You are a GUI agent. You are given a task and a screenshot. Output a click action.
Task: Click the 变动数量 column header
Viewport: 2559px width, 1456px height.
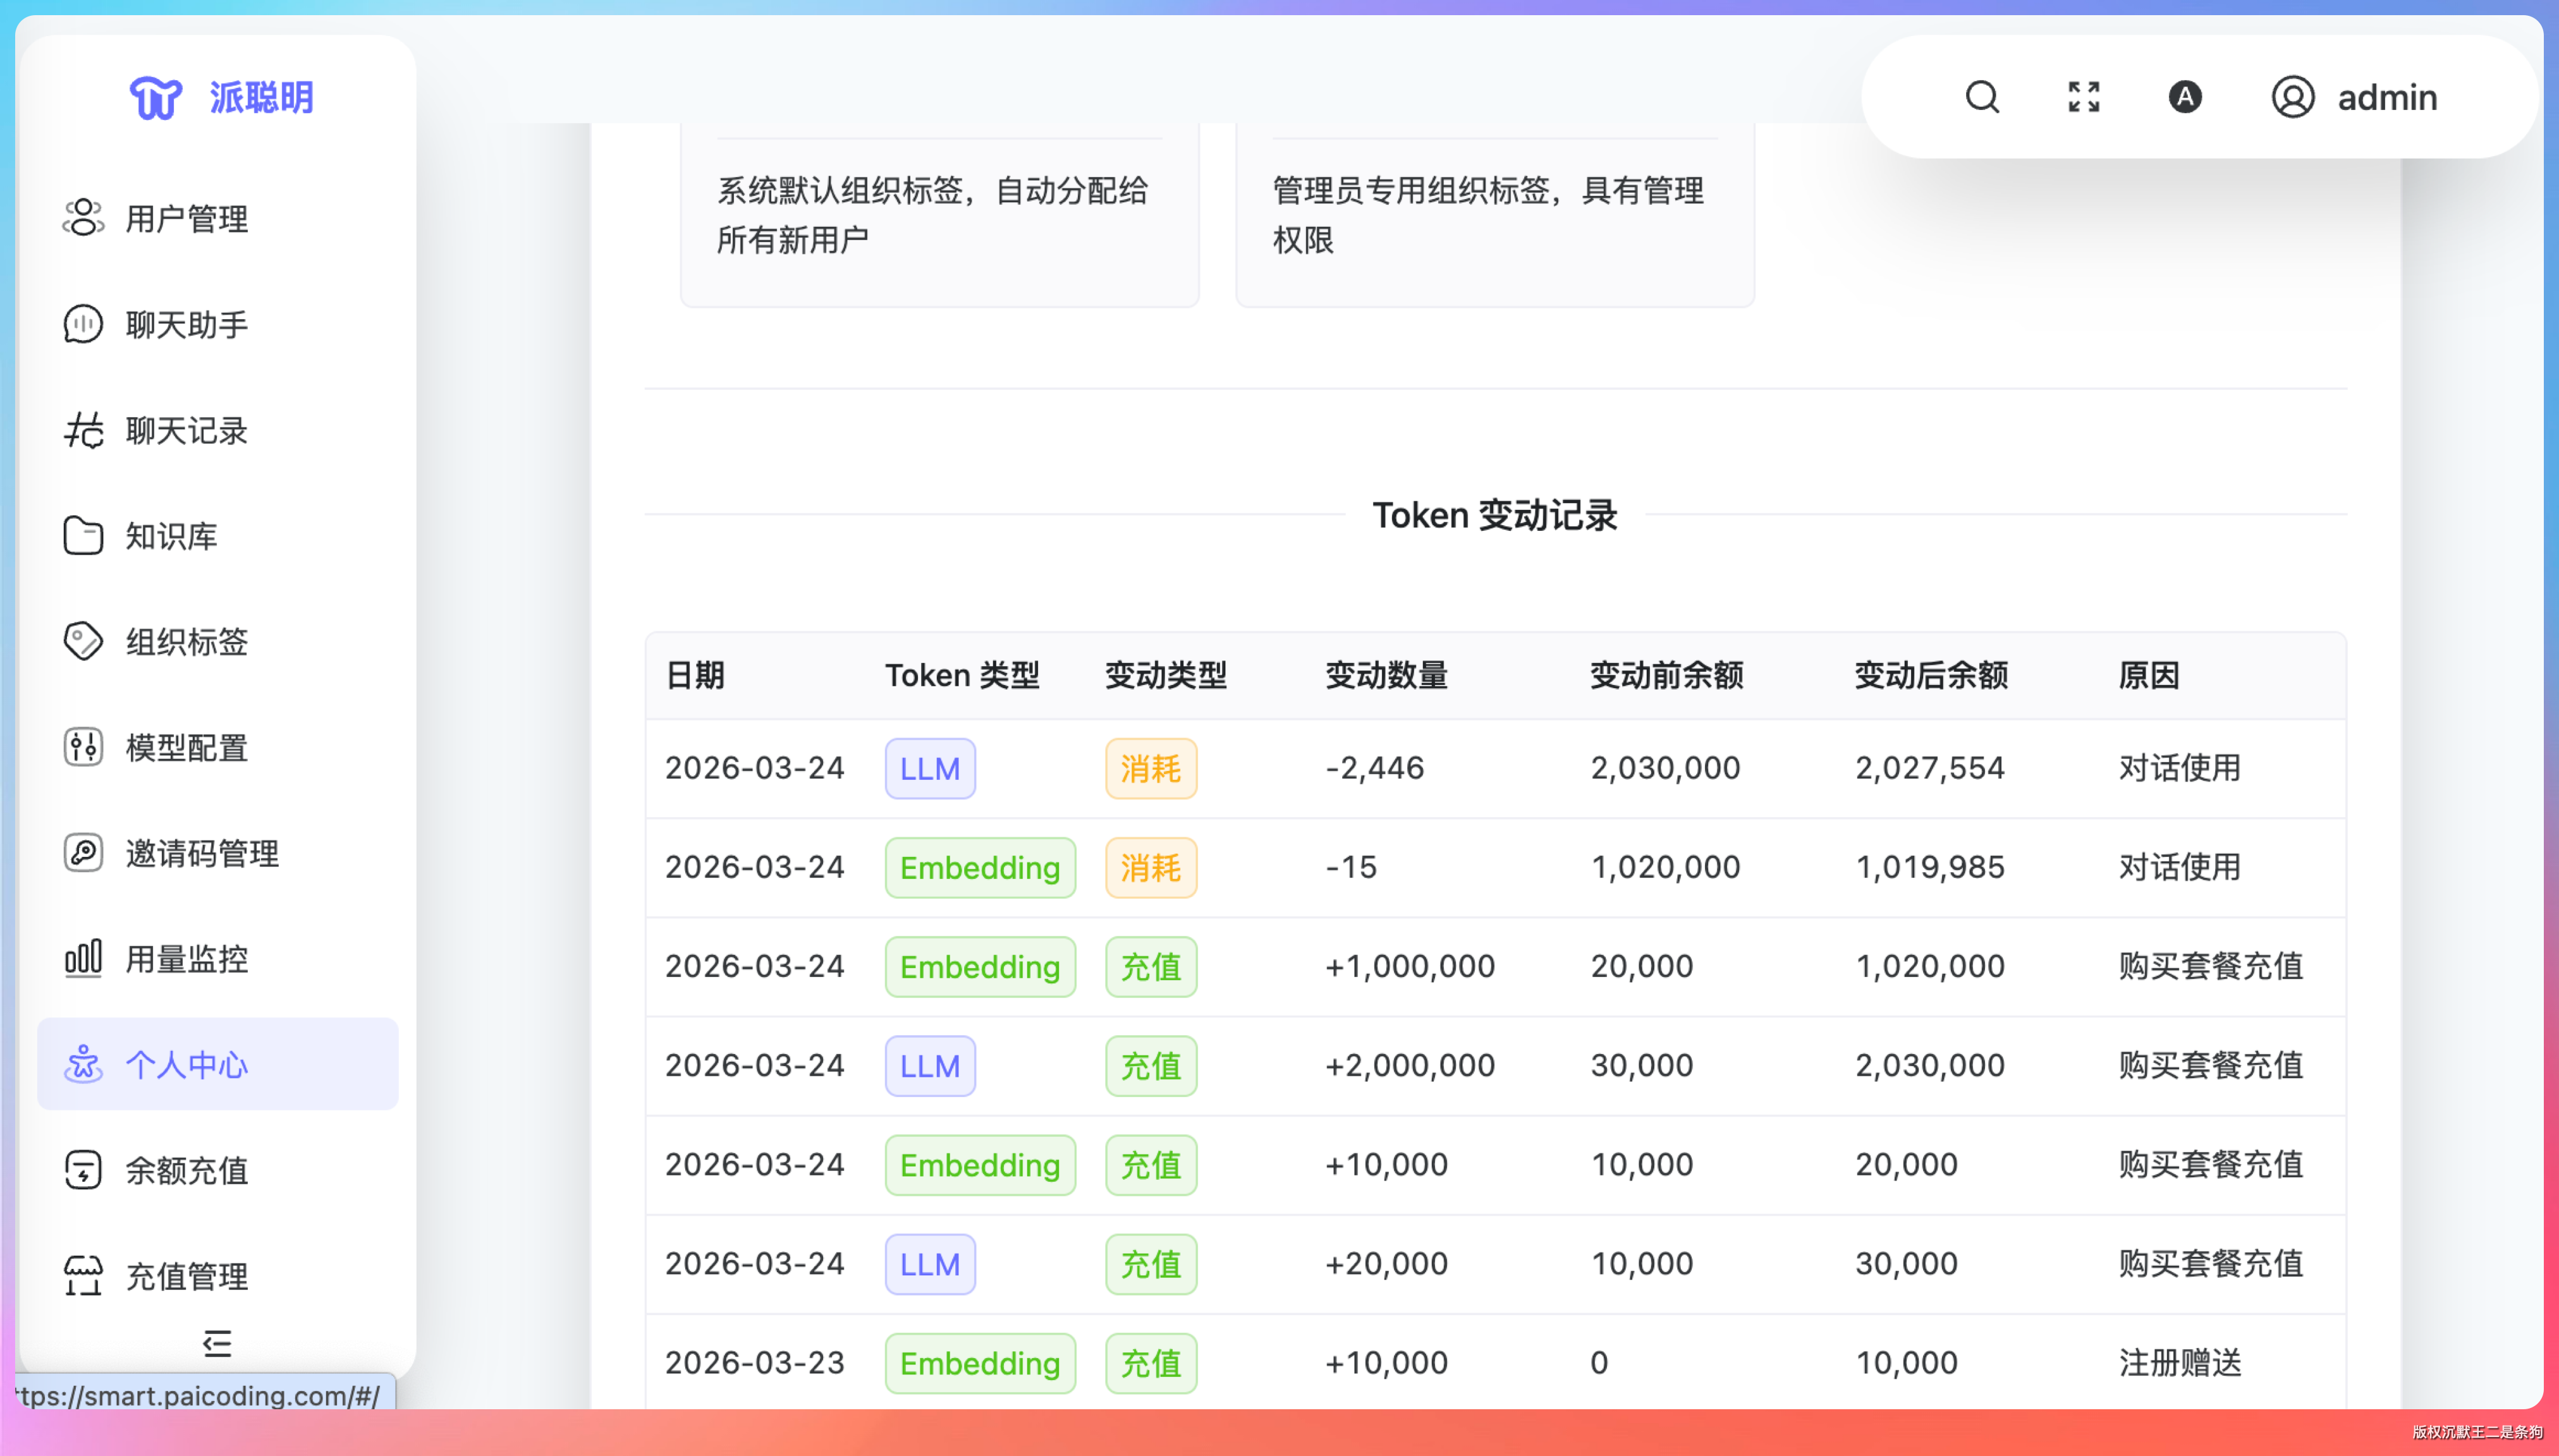(1386, 675)
